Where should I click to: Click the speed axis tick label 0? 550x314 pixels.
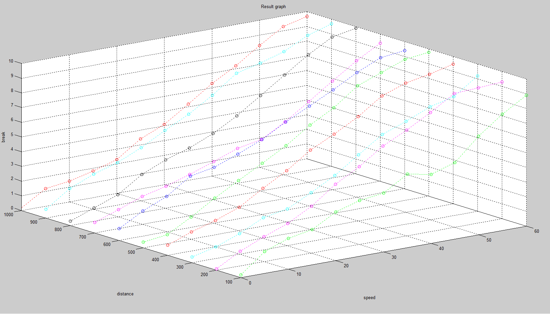(250, 283)
